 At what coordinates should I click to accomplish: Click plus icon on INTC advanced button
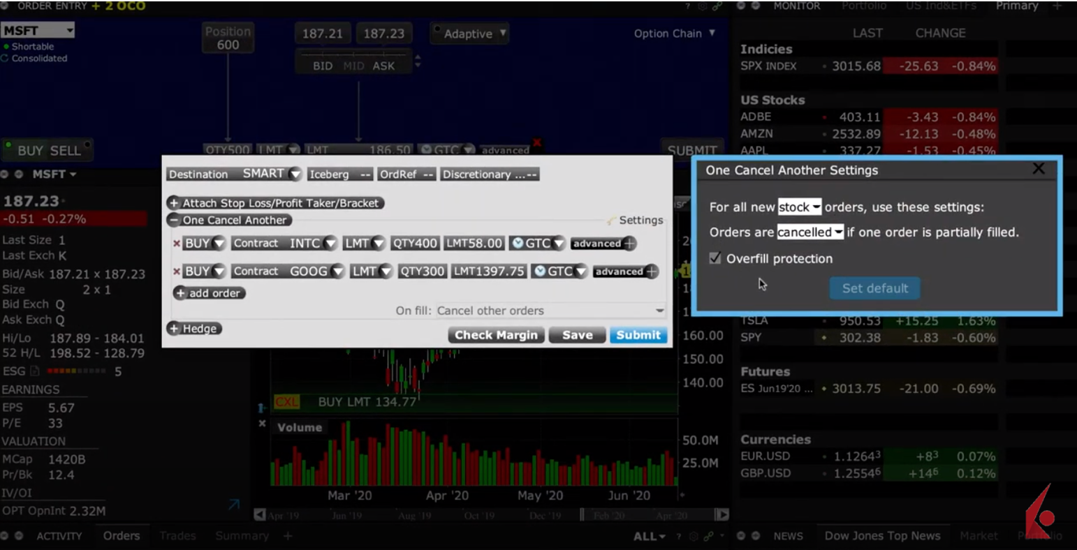point(629,244)
